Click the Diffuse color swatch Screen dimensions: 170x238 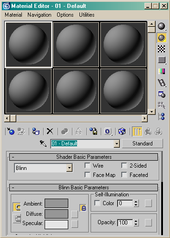(x=56, y=214)
